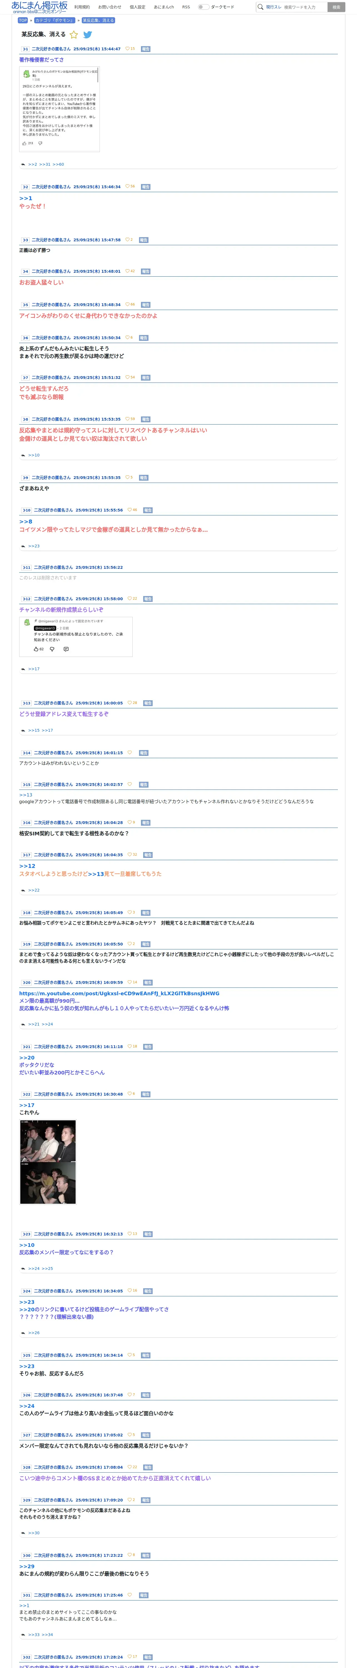Share the thread via Twitter bird icon
Viewport: 357px width, 1668px height.
pos(88,35)
